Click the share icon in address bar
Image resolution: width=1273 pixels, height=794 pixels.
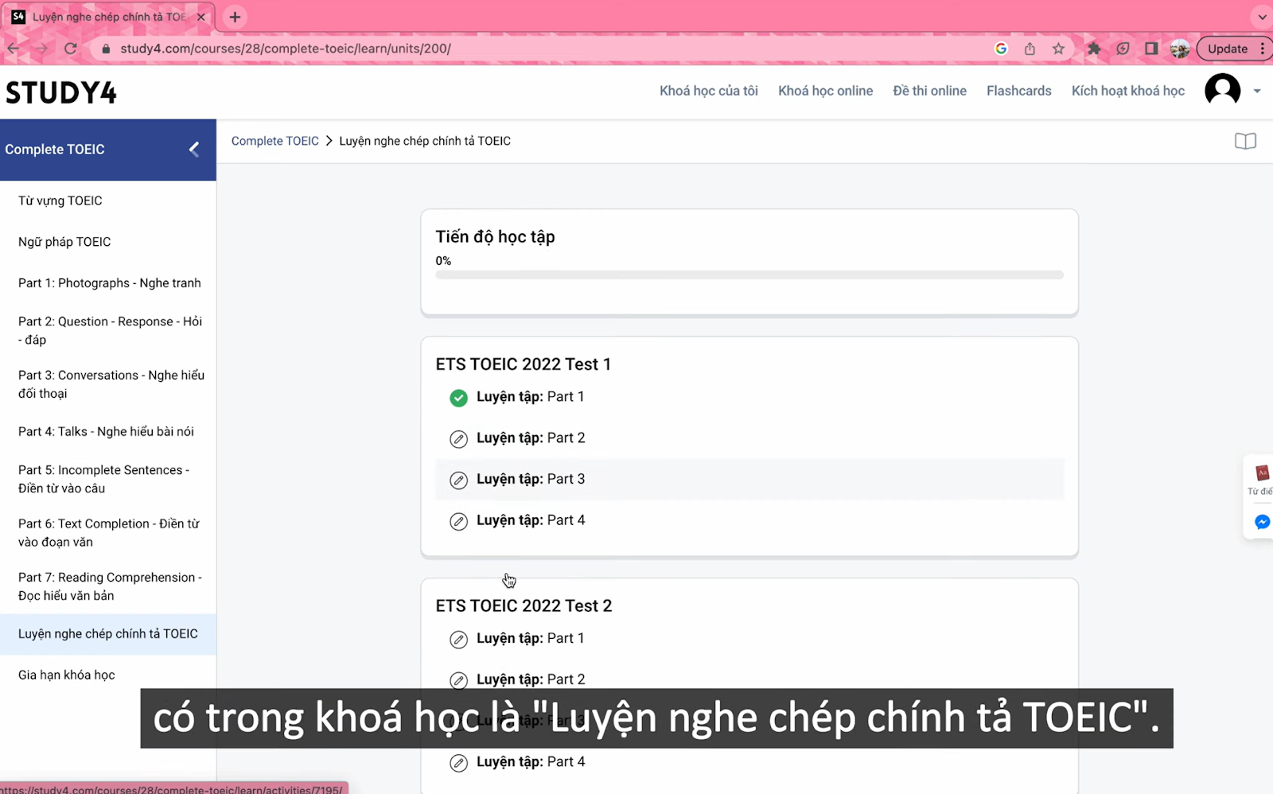click(1030, 49)
